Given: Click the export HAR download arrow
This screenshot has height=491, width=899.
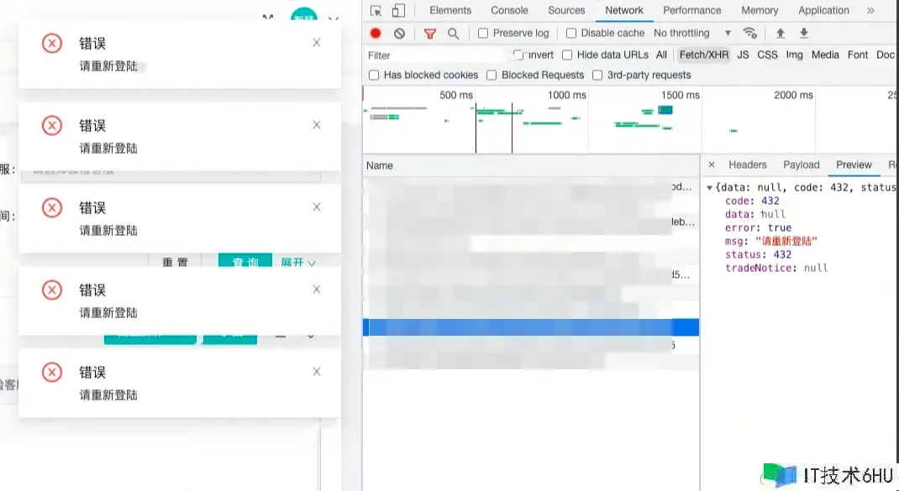Looking at the screenshot, I should tap(804, 34).
